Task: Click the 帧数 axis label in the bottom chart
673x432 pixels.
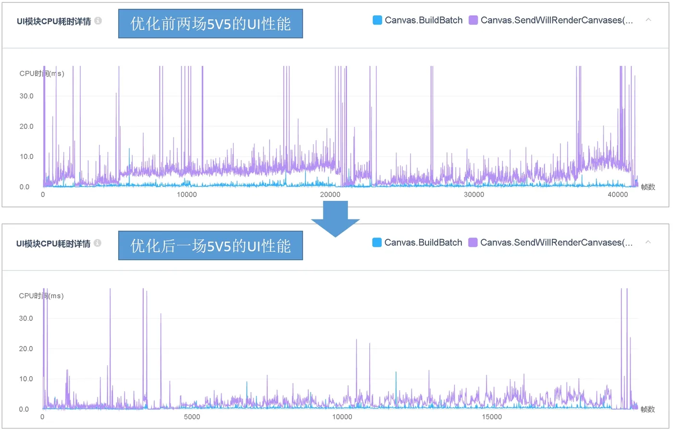Action: [648, 409]
